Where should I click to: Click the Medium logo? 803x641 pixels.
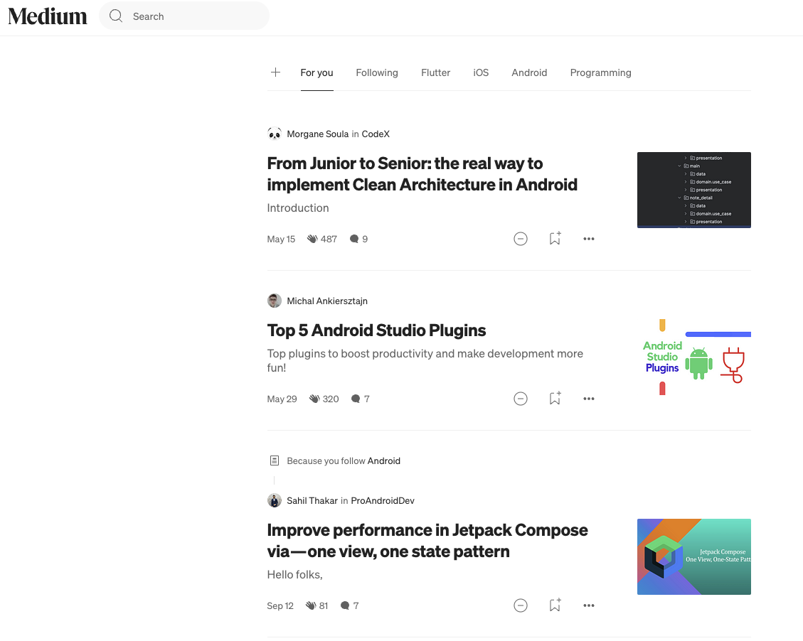click(x=48, y=16)
